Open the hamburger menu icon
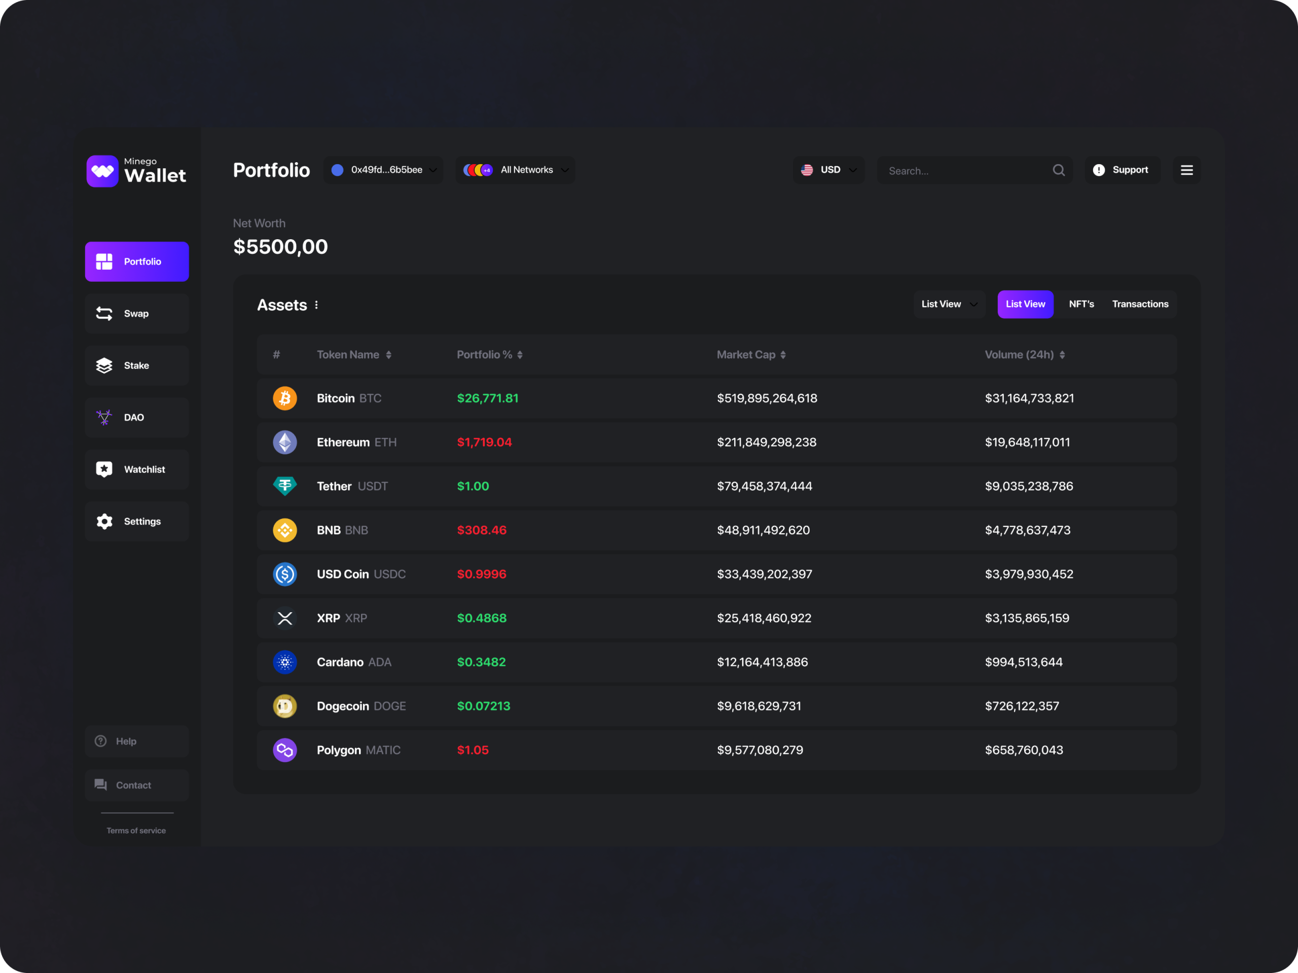 click(1186, 170)
